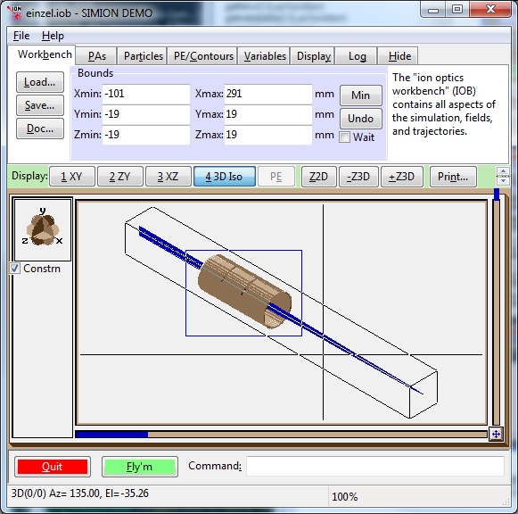Minimize the SIMION window
Screen dimensions: 518x514
pos(433,10)
